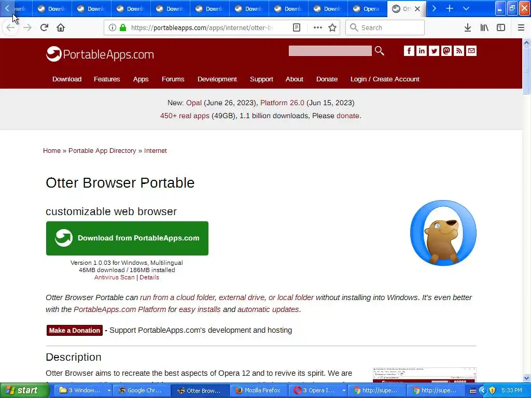
Task: Open the Apps menu item
Action: [141, 79]
